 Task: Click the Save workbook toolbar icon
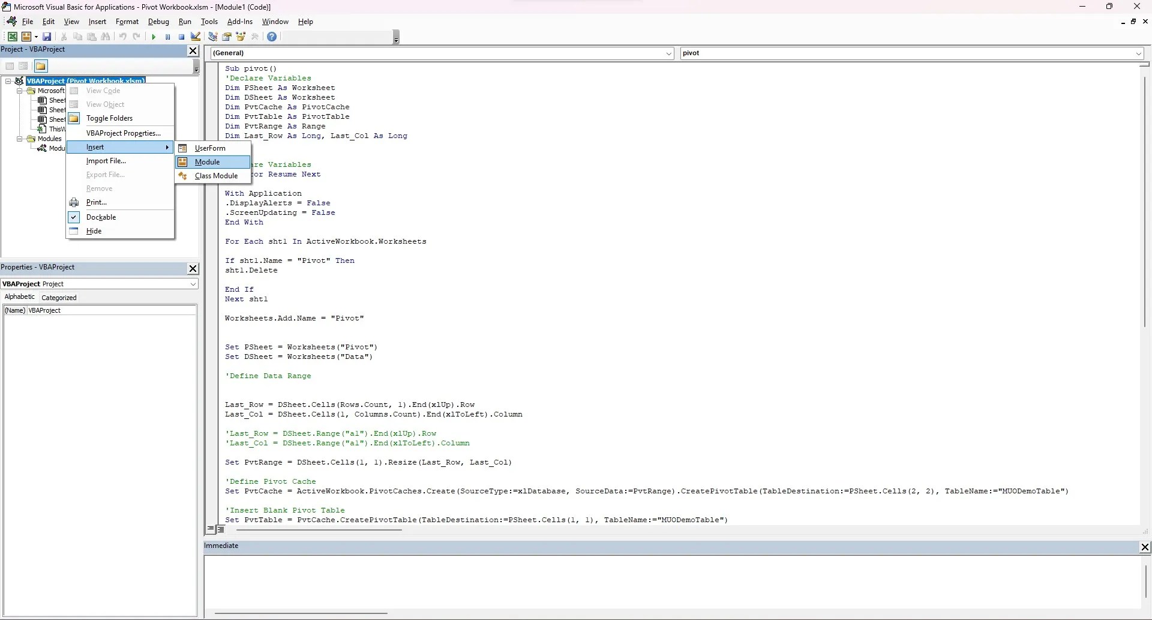pyautogui.click(x=47, y=37)
